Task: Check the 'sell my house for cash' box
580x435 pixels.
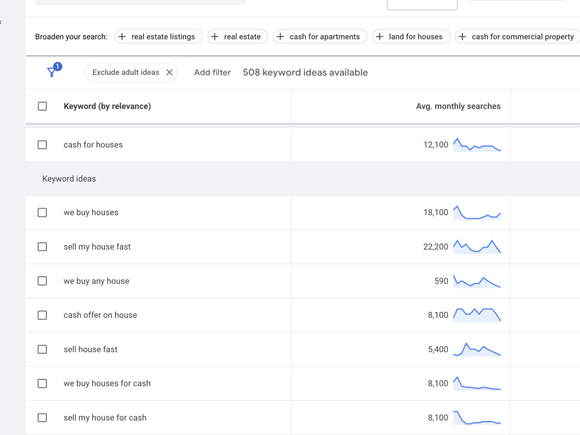Action: tap(42, 418)
